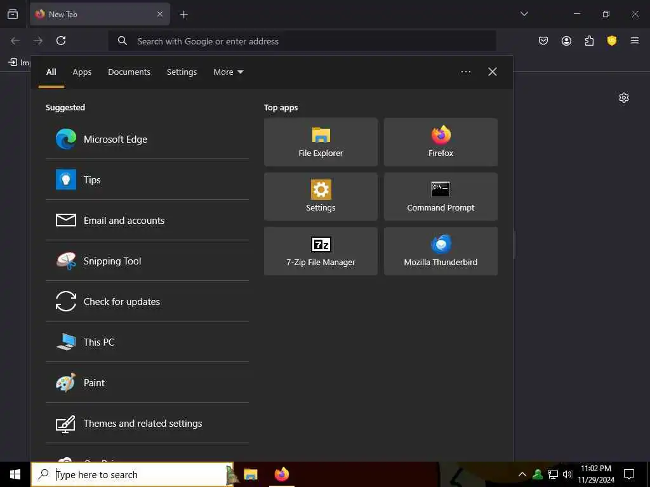650x487 pixels.
Task: Open network status tray icon
Action: click(x=553, y=474)
